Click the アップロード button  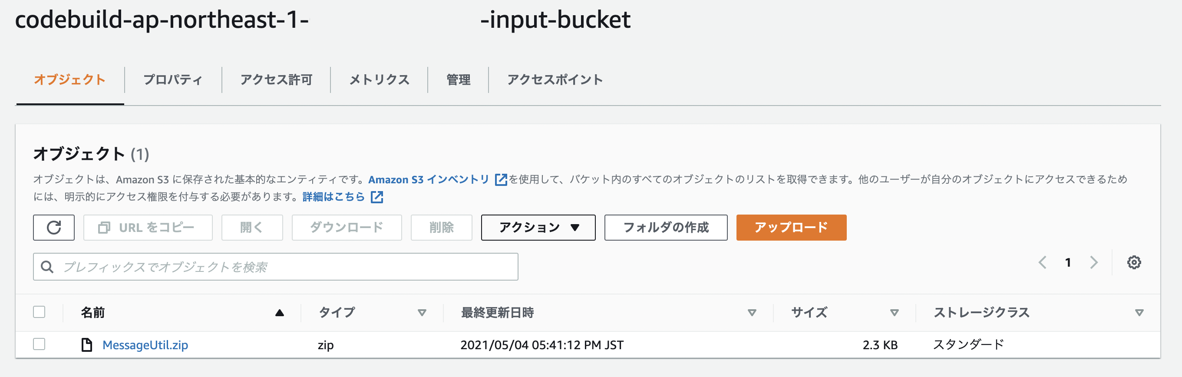(791, 227)
